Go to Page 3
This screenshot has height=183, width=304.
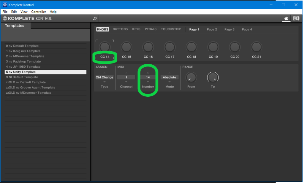[229, 29]
